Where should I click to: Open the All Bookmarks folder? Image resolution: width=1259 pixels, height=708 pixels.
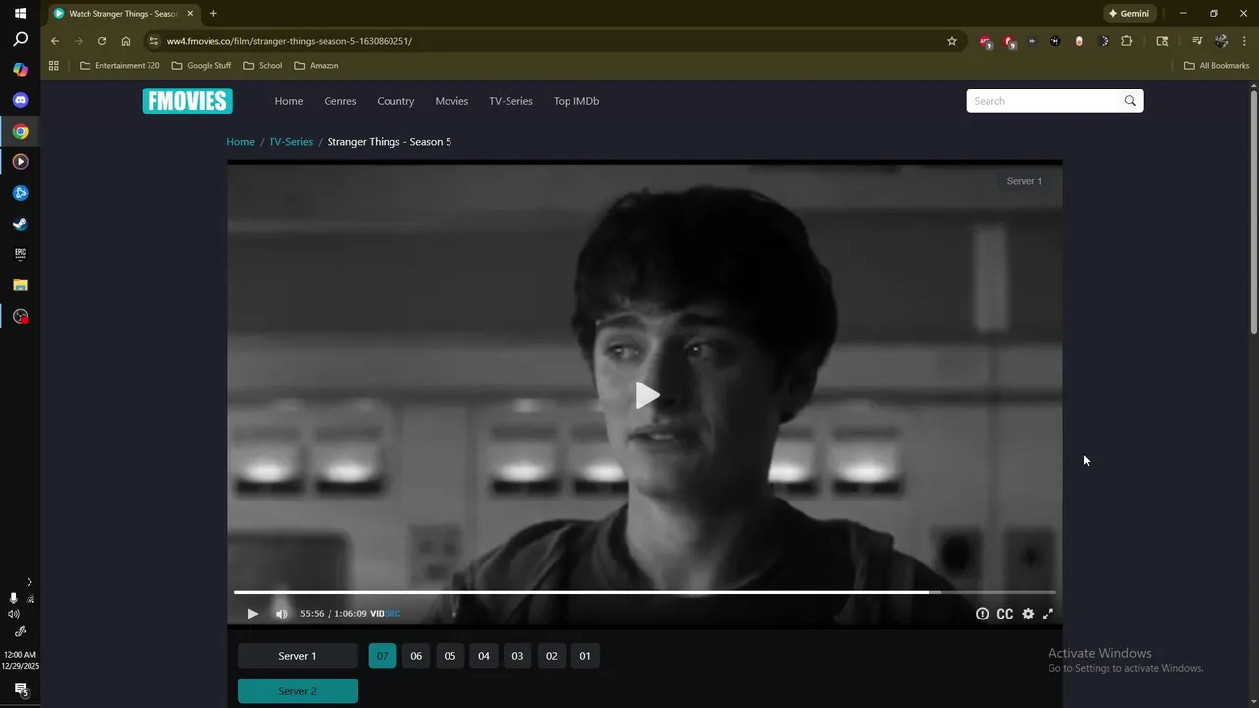pyautogui.click(x=1217, y=66)
